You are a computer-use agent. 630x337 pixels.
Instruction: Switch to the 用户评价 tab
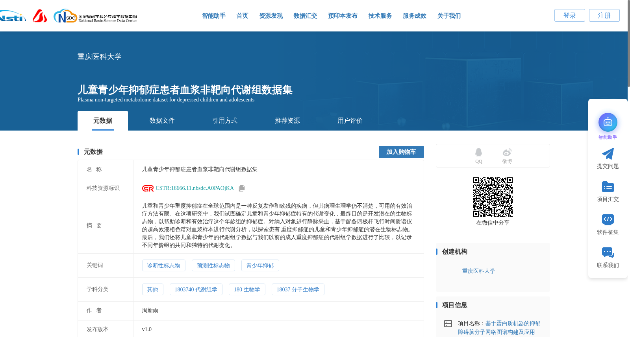(350, 121)
